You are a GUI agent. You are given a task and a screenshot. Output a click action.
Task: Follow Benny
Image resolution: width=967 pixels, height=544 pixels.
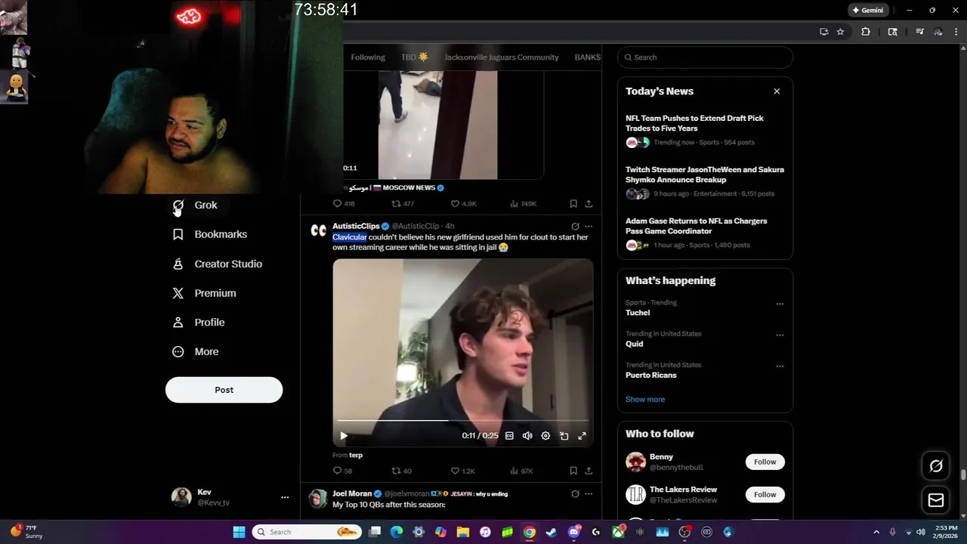coord(765,462)
